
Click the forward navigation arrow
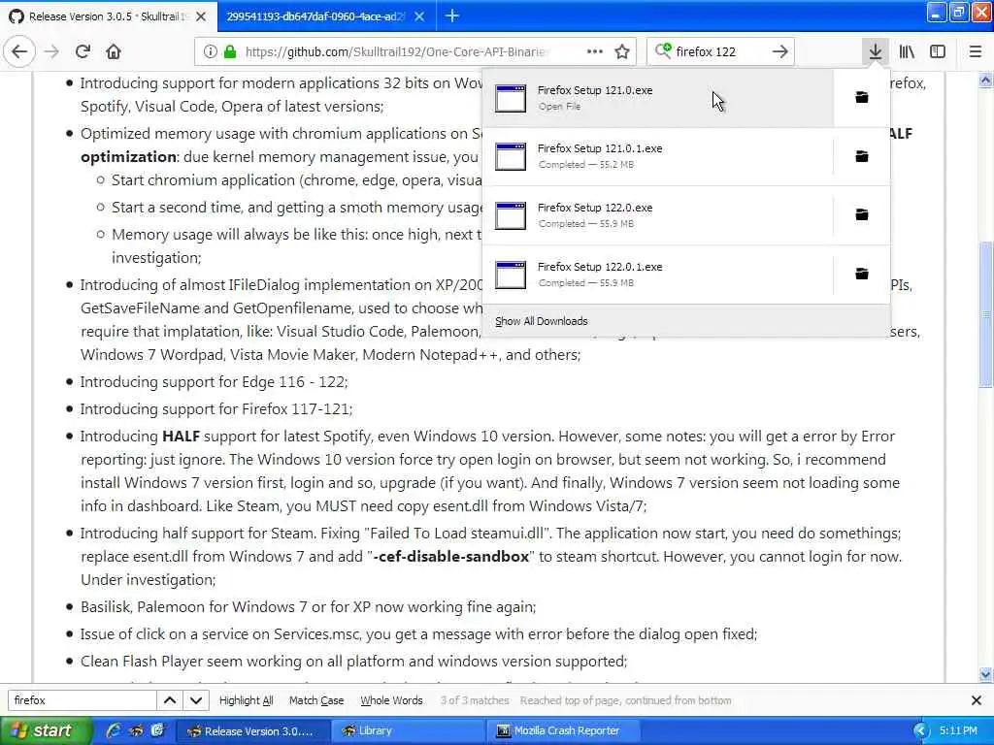click(x=51, y=51)
